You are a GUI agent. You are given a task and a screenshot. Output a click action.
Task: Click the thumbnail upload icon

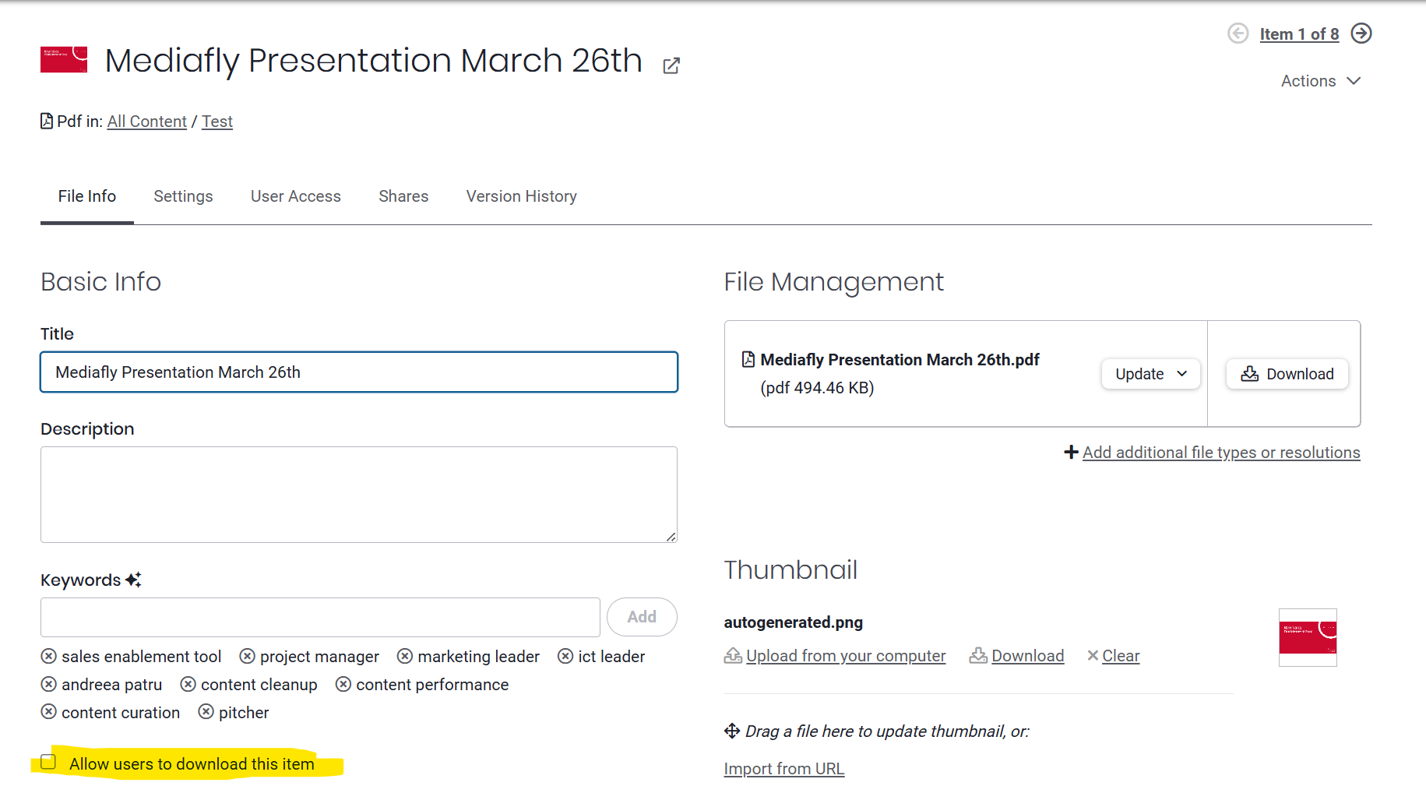coord(733,655)
